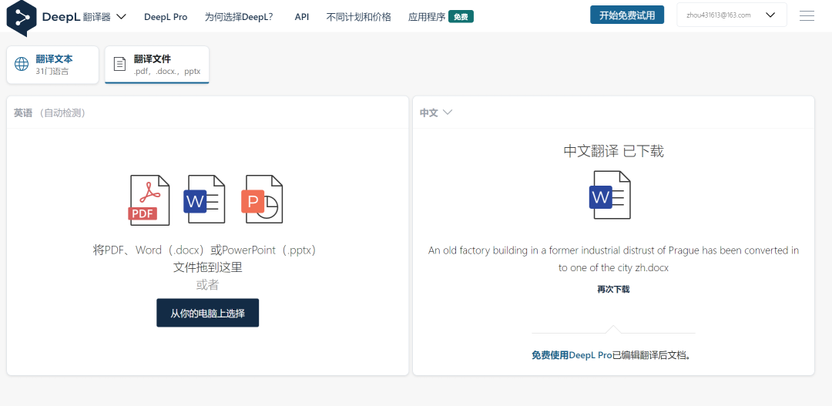Screen dimensions: 832x406
Task: Open 应用程序 menu item
Action: [x=427, y=17]
